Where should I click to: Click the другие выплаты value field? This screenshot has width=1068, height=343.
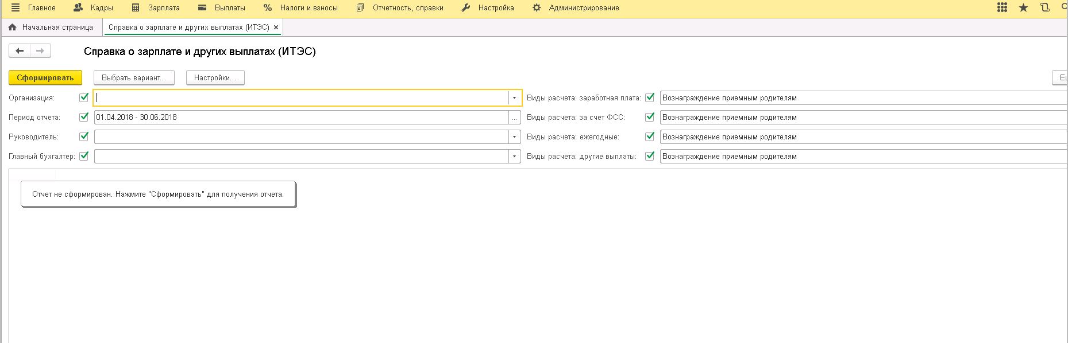click(x=863, y=156)
